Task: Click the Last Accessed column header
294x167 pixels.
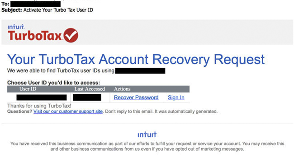Action: [90, 89]
